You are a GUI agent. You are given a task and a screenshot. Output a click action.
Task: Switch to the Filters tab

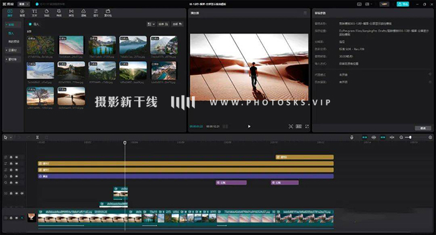click(x=83, y=13)
